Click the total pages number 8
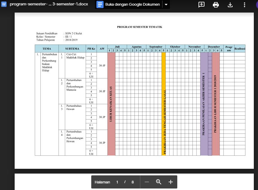This screenshot has height=190, width=258. (x=133, y=182)
